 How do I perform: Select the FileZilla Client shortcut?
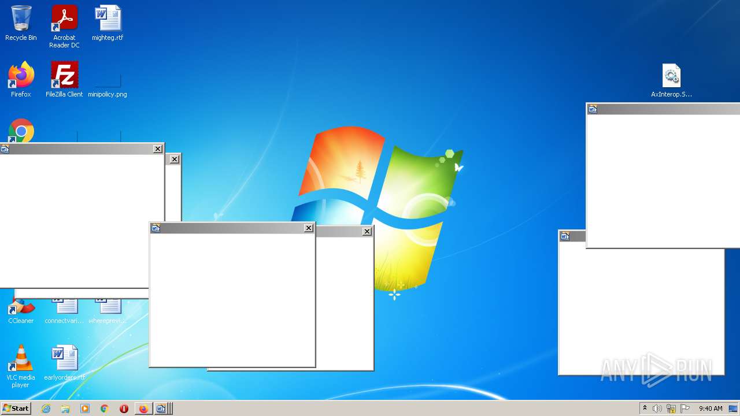coord(64,80)
